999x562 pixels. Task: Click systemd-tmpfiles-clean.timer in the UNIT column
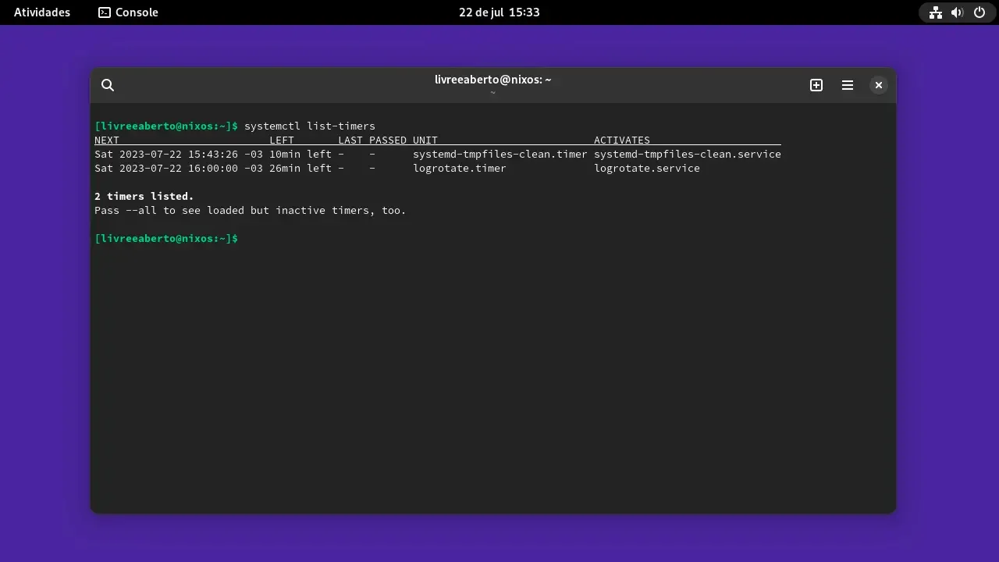click(500, 155)
